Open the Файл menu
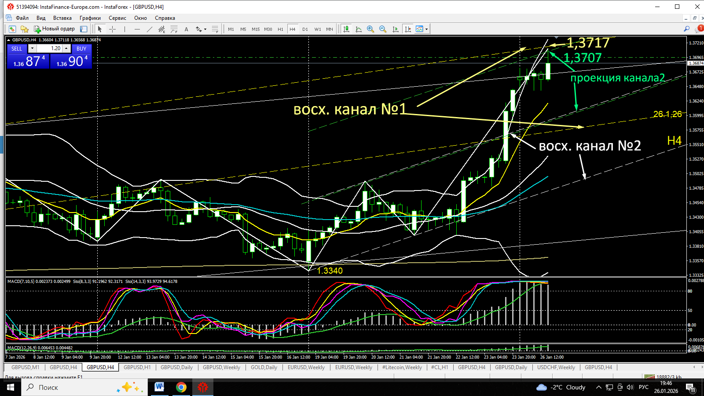This screenshot has width=704, height=396. point(22,18)
